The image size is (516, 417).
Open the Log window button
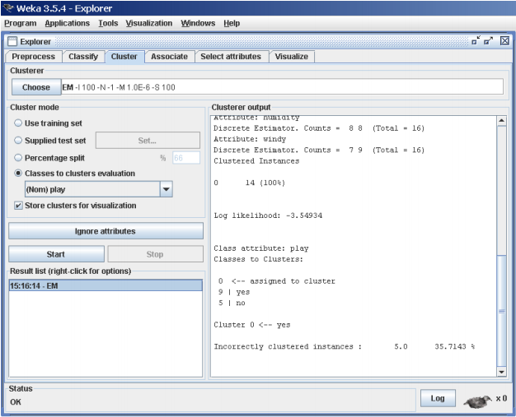(x=438, y=398)
